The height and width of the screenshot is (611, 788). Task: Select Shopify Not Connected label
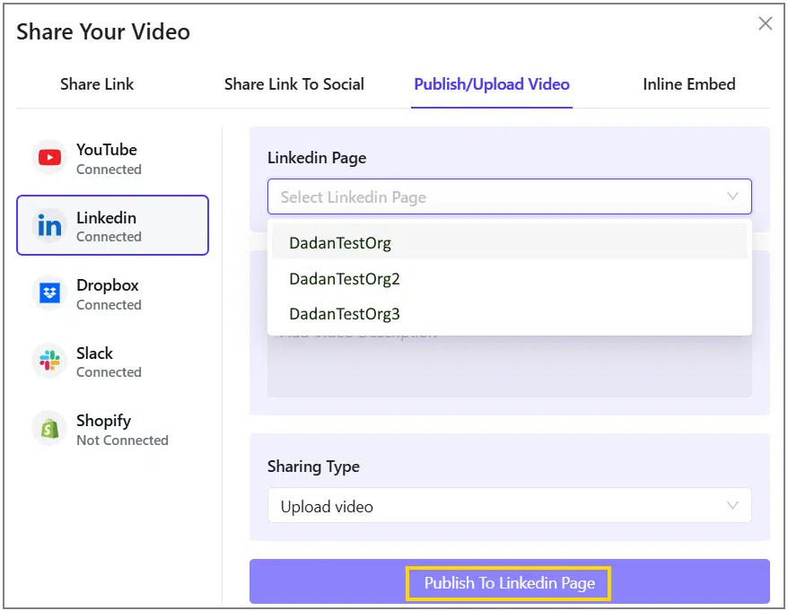pyautogui.click(x=122, y=441)
